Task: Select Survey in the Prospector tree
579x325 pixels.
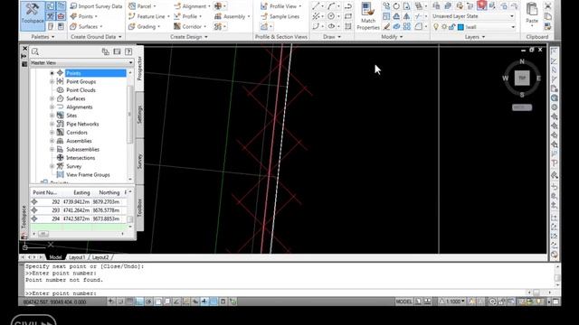Action: coord(74,166)
